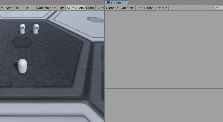This screenshot has height=122, width=223.
Task: Click the right blue-visor capsule enemy
Action: (x=36, y=29)
